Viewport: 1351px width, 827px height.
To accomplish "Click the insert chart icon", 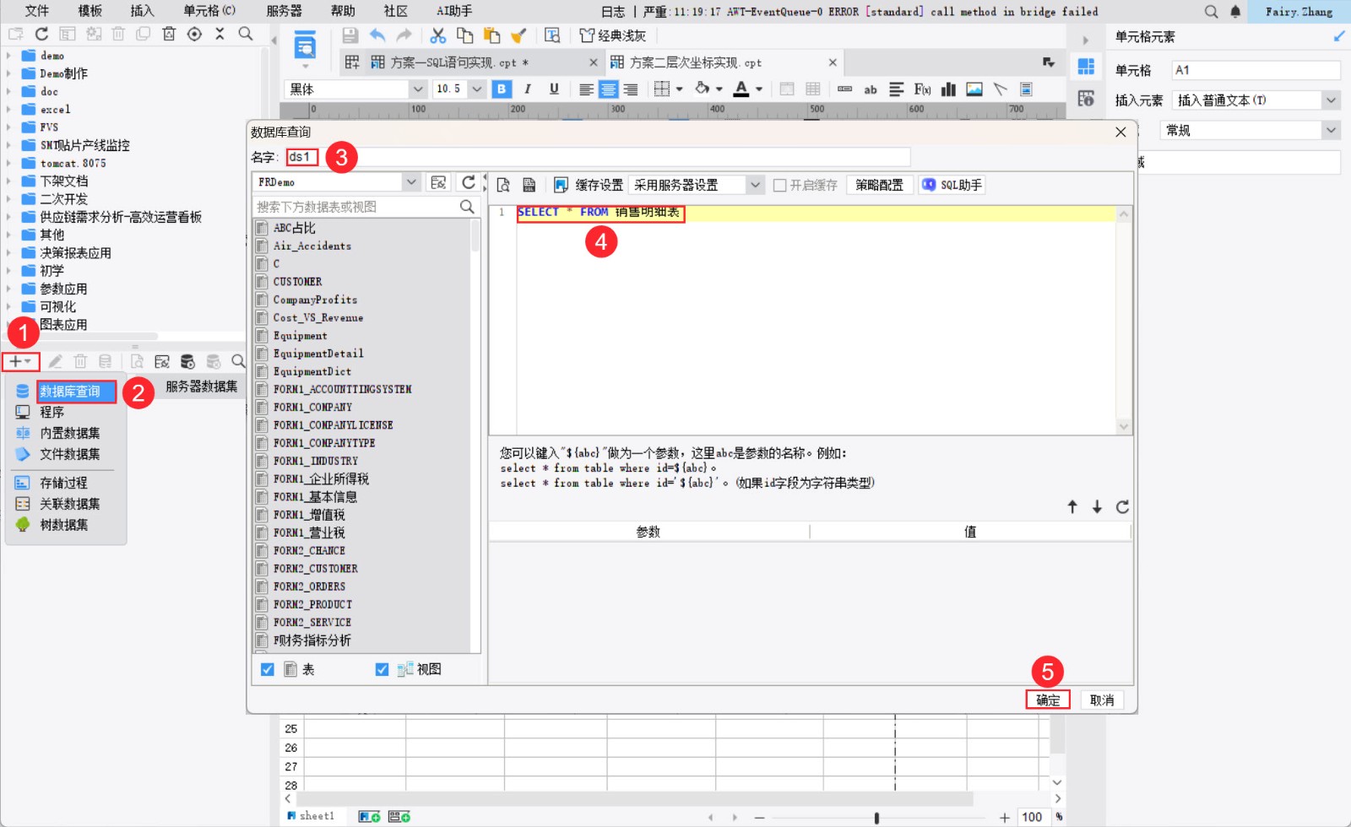I will (948, 89).
